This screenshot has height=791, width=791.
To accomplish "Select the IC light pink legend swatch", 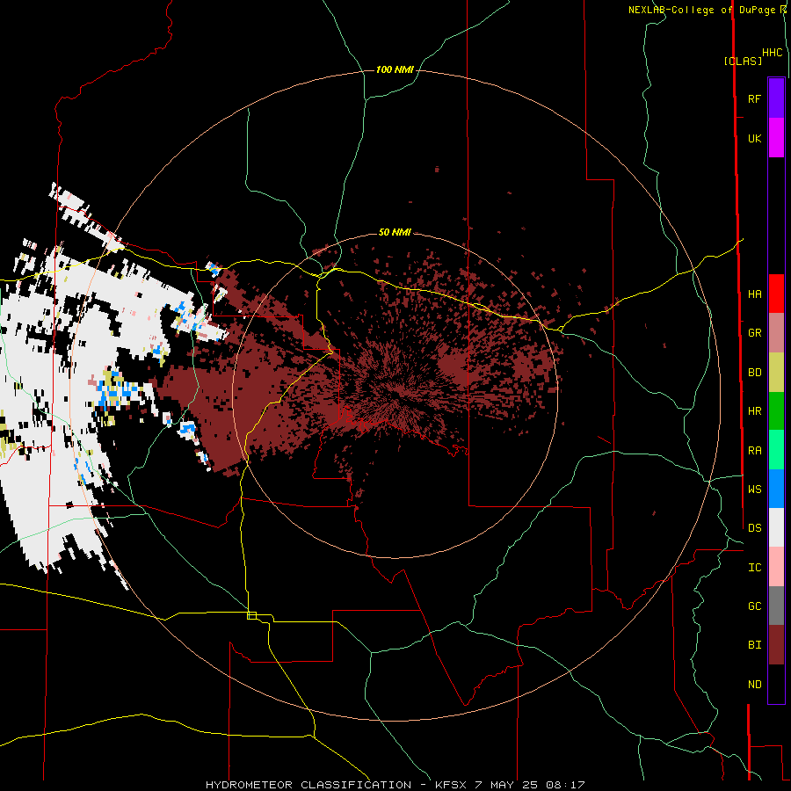I will pyautogui.click(x=776, y=567).
